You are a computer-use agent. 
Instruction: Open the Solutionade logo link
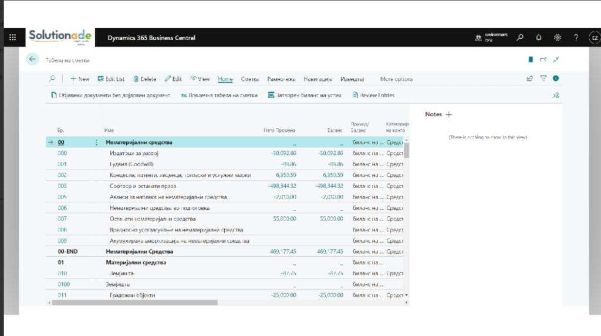[x=60, y=37]
